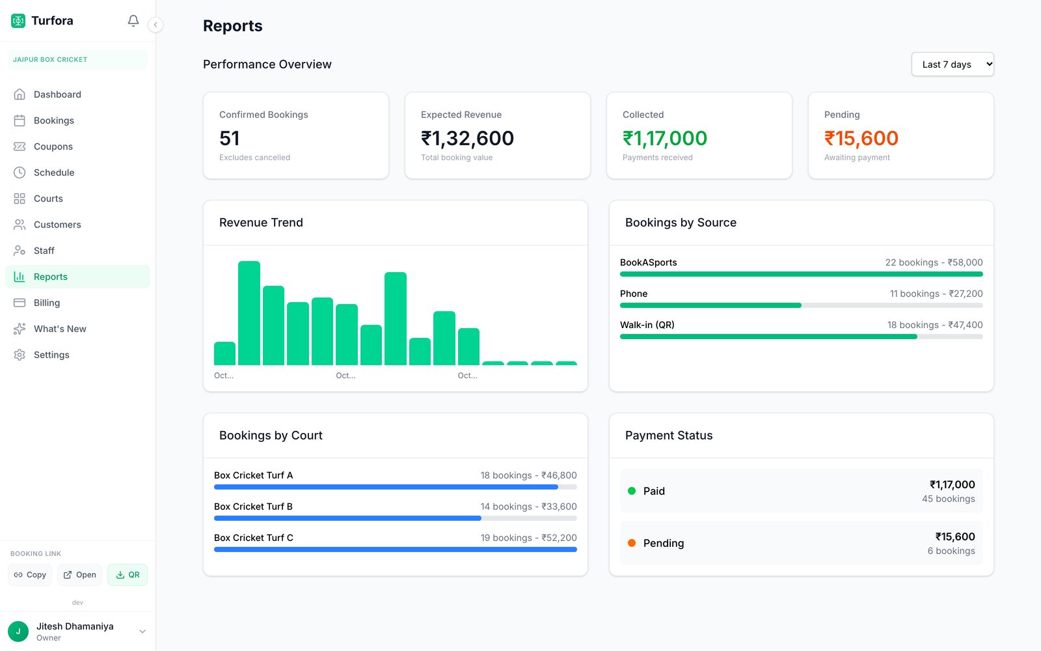
Task: Click the Schedule clock icon
Action: (x=20, y=173)
